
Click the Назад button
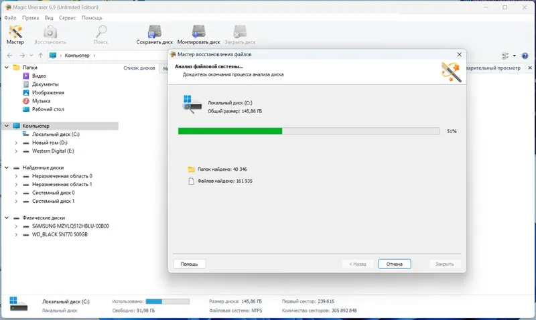click(x=358, y=264)
